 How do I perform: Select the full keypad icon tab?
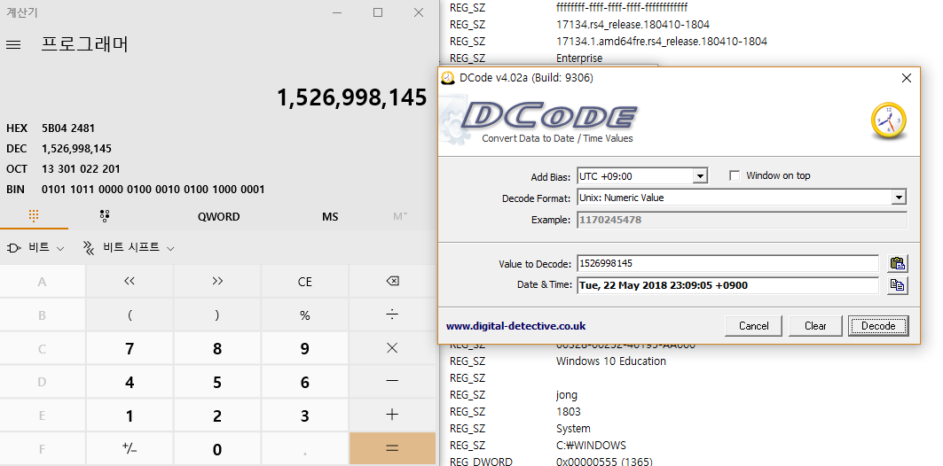34,216
